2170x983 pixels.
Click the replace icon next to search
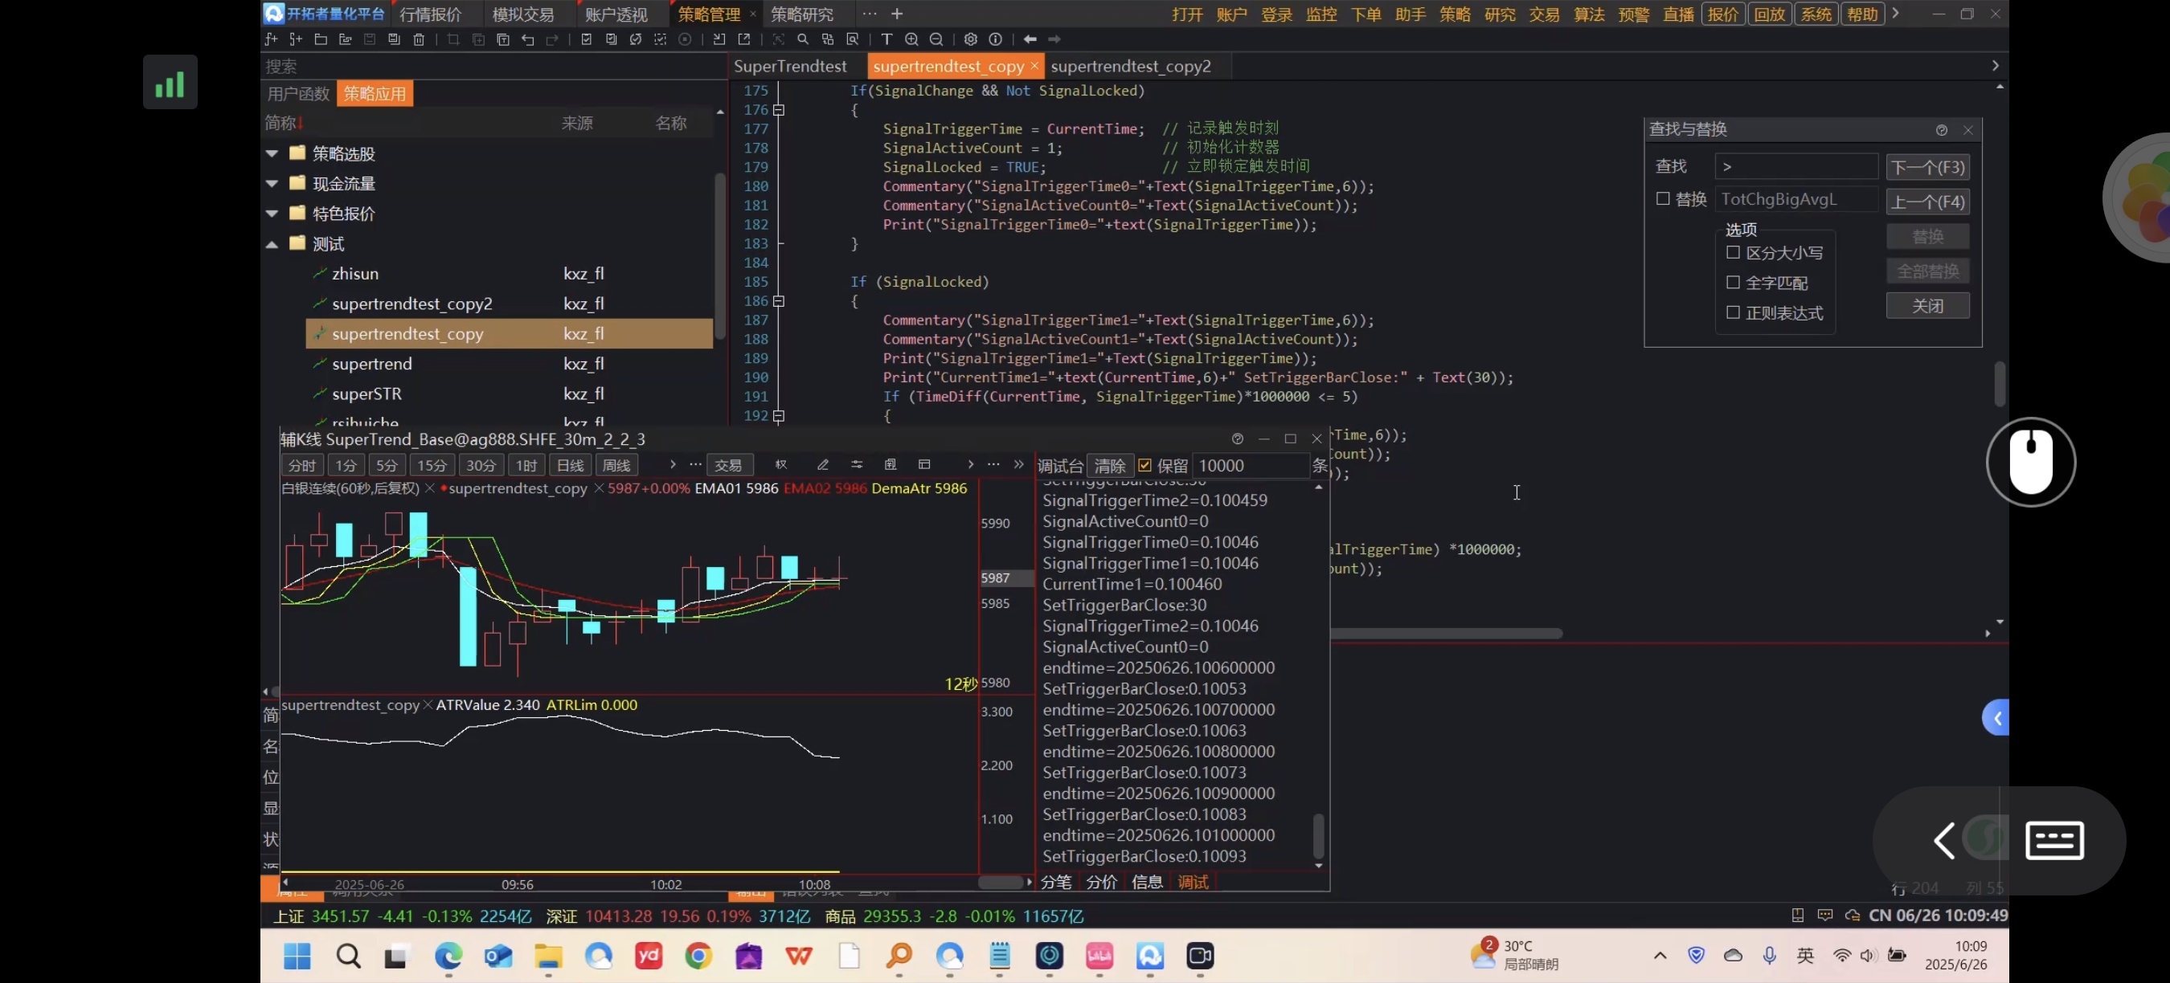tap(827, 39)
